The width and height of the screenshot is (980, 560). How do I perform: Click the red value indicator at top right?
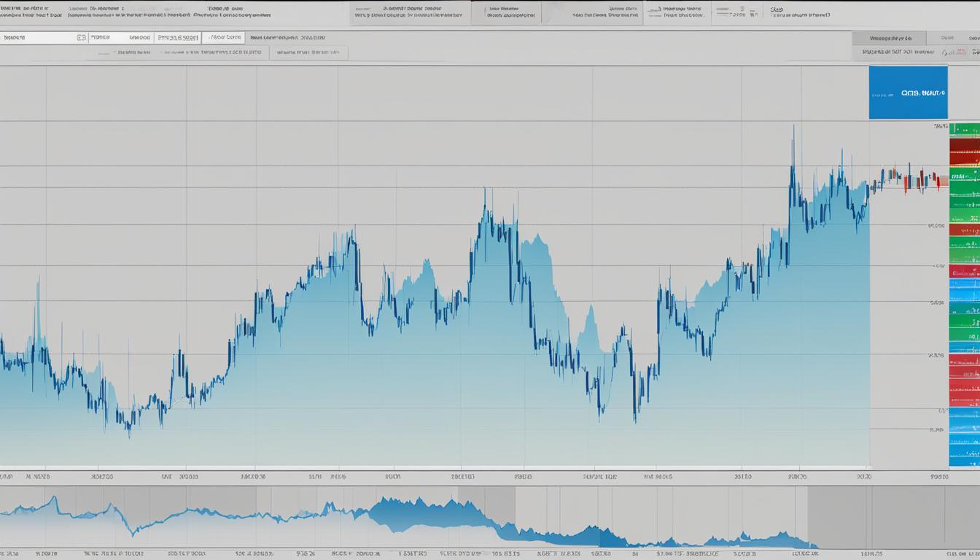[954, 52]
